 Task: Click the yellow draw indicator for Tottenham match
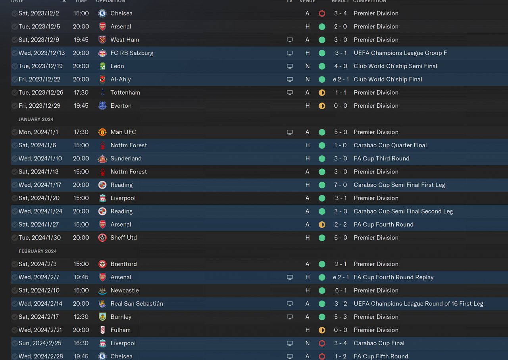(322, 93)
